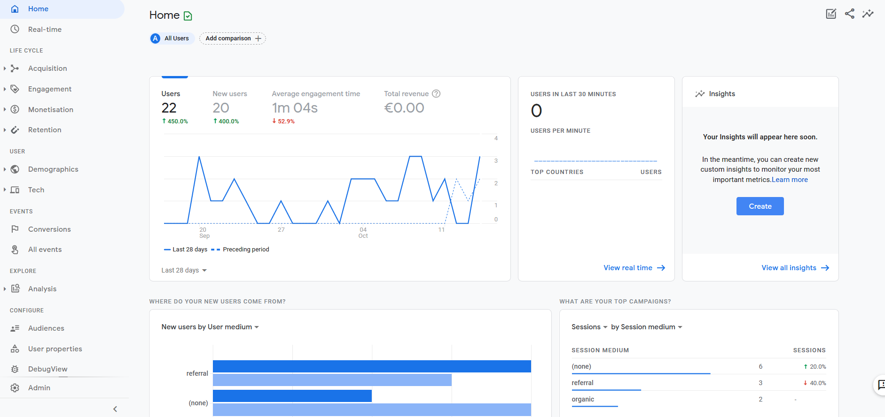Click the Create insights button

(760, 206)
